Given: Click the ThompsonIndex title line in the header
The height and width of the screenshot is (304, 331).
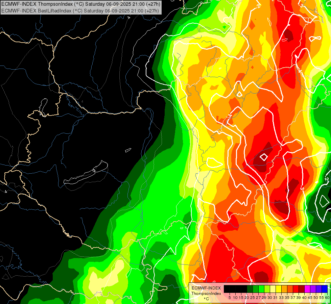Looking at the screenshot, I should click(81, 4).
